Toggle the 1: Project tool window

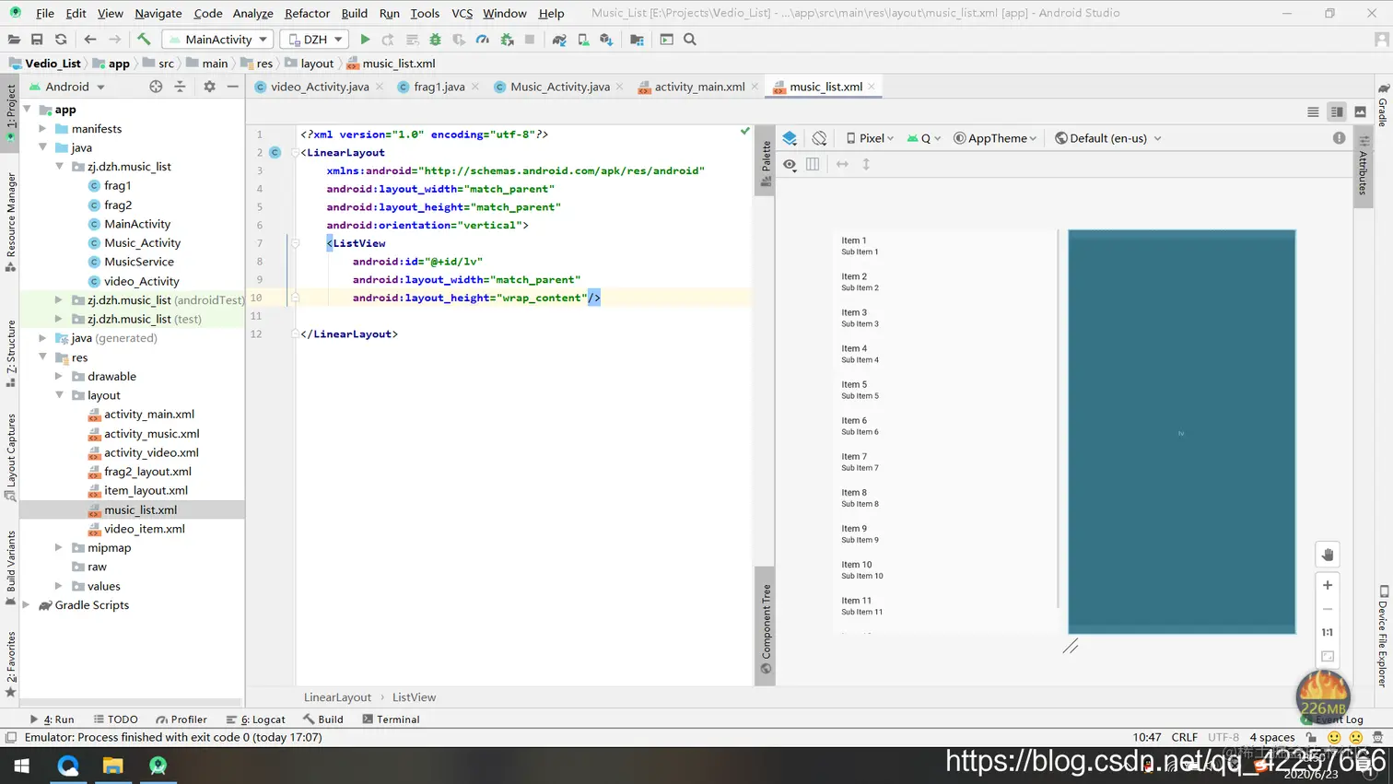(11, 111)
